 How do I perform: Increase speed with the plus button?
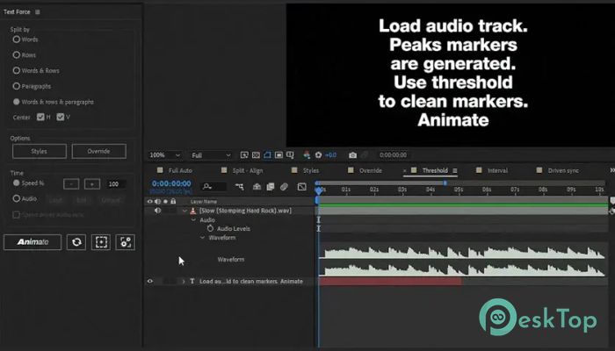click(92, 184)
